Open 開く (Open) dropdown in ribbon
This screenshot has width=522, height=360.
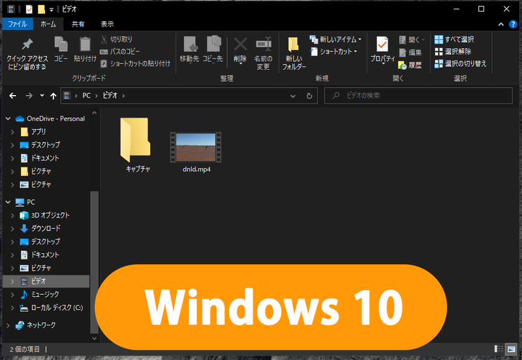(412, 40)
